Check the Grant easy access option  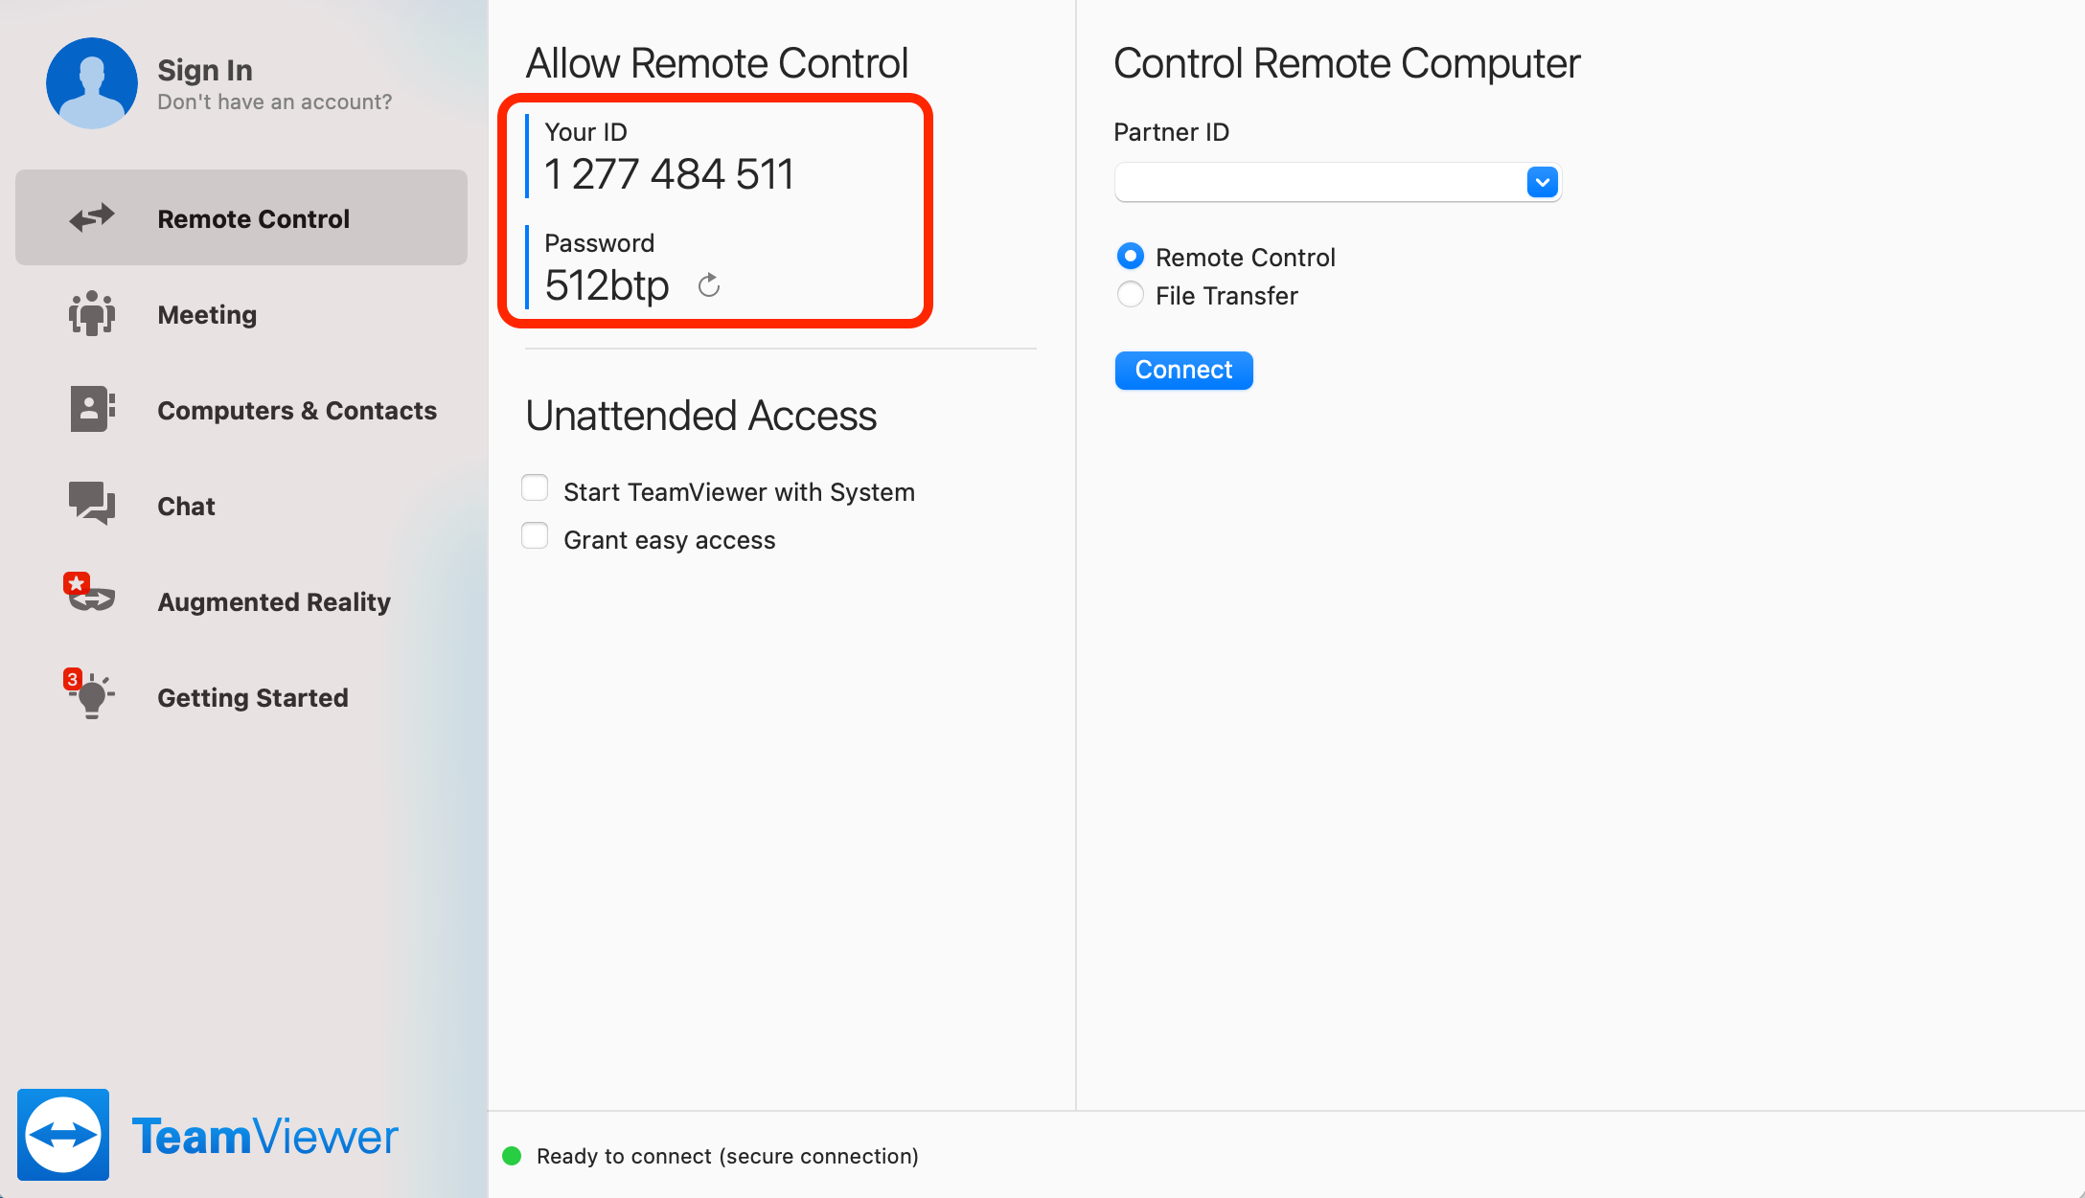click(x=535, y=536)
